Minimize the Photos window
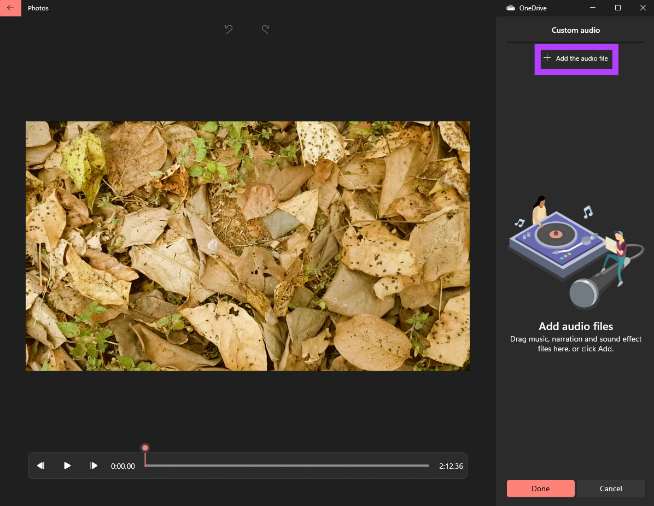The image size is (654, 506). (x=593, y=8)
